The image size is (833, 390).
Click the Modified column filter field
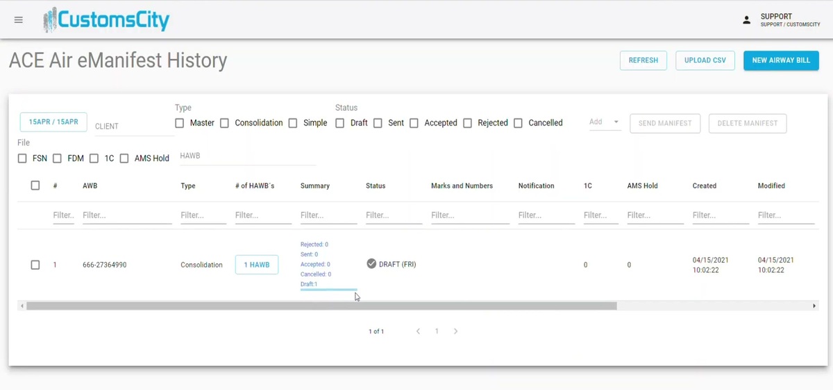(x=786, y=215)
